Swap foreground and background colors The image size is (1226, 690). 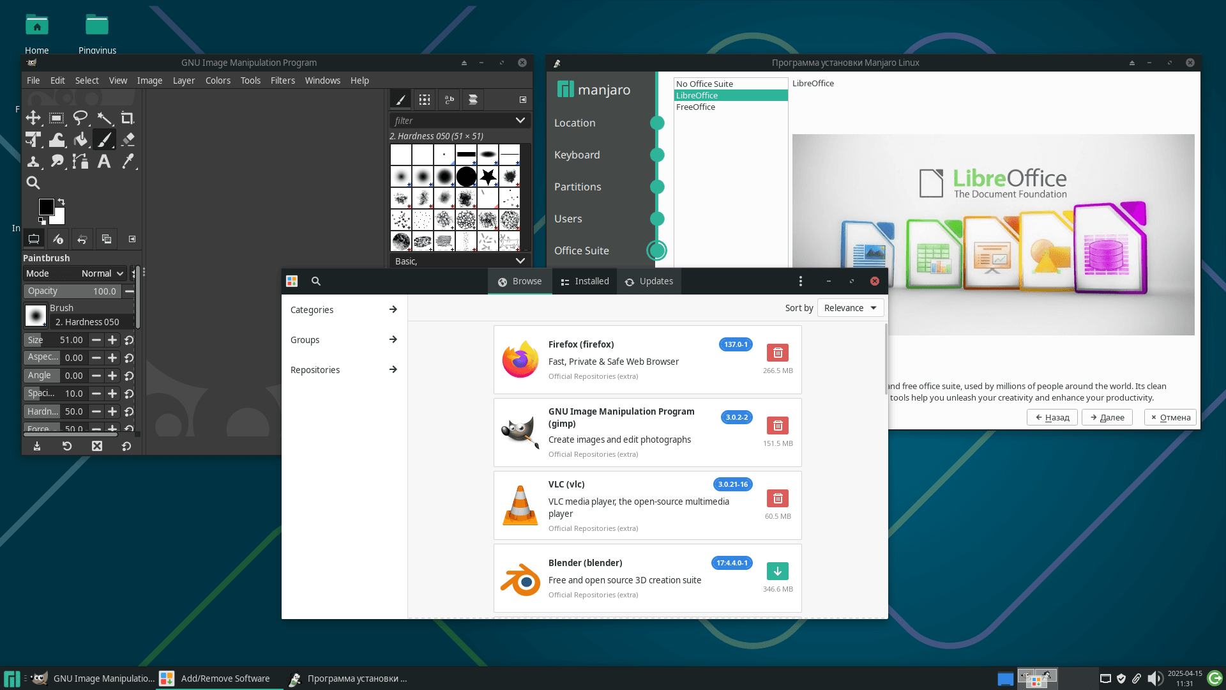coord(61,202)
